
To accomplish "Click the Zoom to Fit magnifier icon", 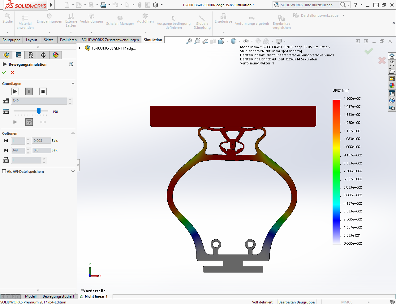I will click(x=189, y=41).
